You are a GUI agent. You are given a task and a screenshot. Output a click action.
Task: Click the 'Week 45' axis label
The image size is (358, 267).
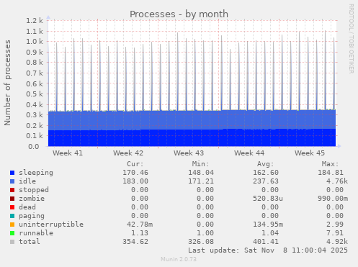(310, 153)
